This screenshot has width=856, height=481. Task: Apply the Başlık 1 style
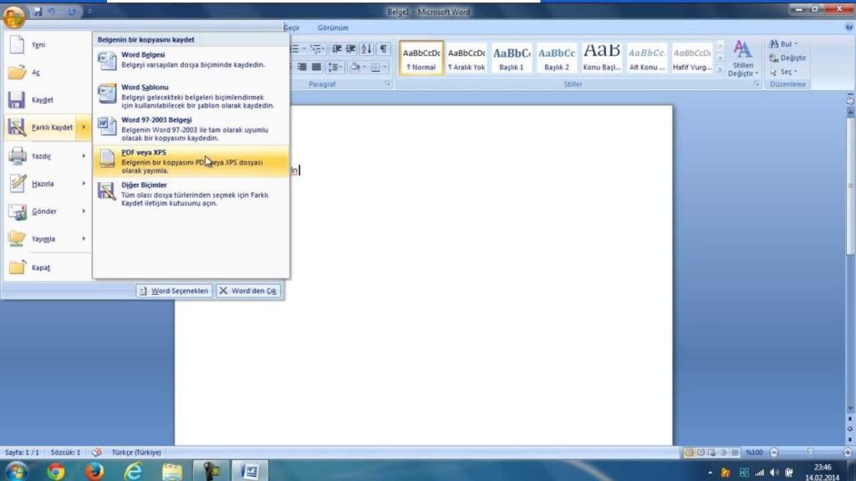pos(512,58)
